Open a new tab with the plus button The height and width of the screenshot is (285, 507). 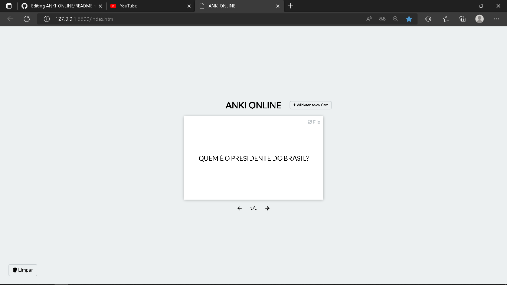(291, 6)
